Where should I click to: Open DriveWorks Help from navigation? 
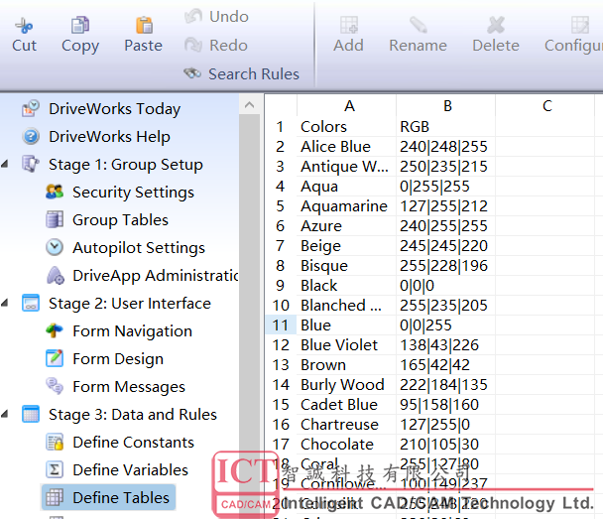pos(110,137)
